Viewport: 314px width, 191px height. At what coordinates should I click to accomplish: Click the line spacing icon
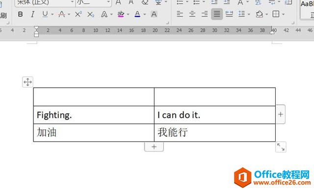tap(241, 14)
